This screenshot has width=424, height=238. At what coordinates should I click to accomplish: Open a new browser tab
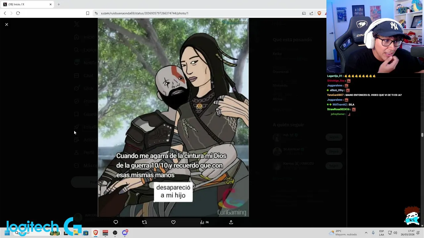point(59,4)
